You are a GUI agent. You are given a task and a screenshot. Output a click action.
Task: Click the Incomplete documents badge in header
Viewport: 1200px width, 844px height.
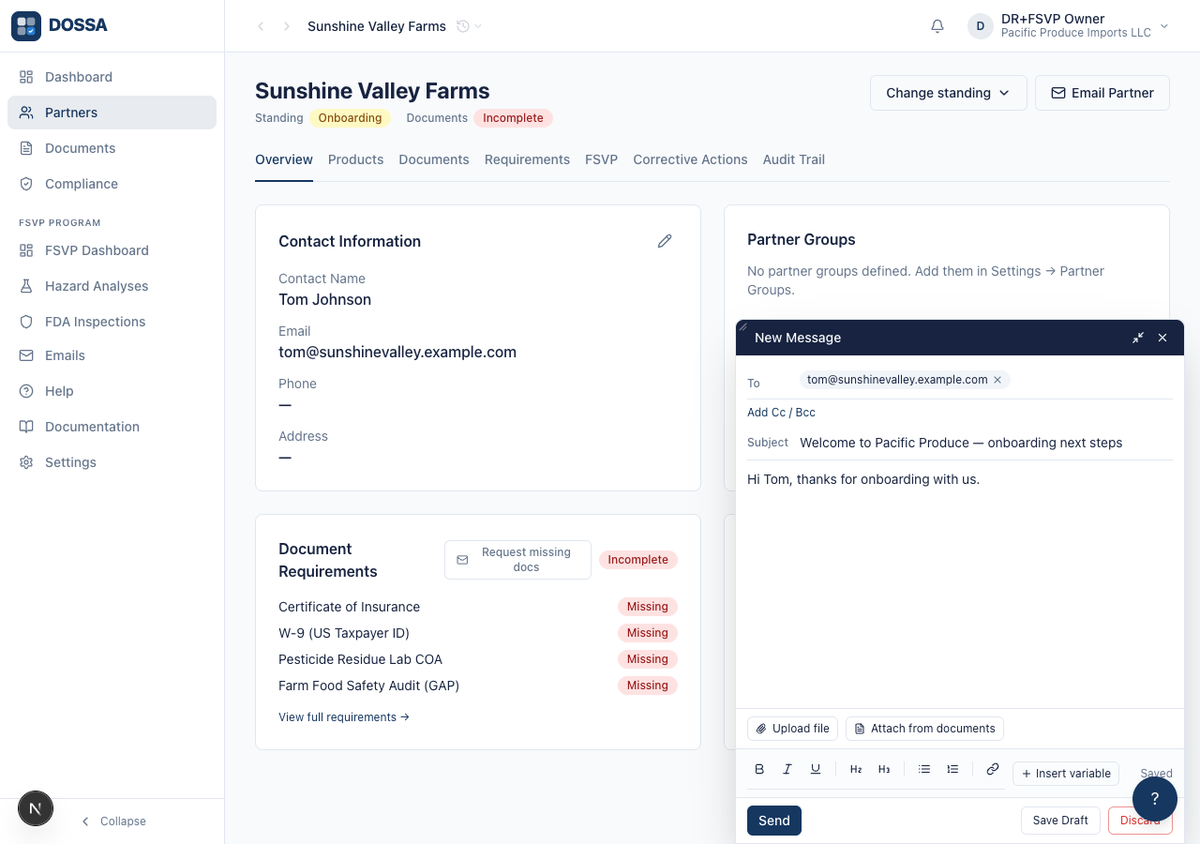pyautogui.click(x=513, y=118)
